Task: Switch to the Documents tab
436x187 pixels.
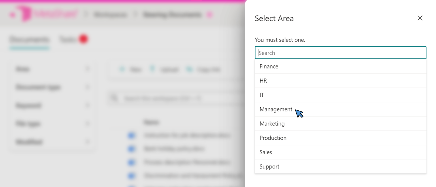Action: click(x=29, y=40)
